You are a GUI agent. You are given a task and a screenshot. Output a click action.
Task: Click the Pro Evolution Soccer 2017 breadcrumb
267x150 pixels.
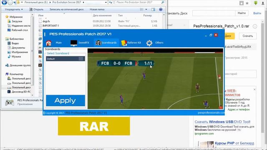(x=67, y=2)
